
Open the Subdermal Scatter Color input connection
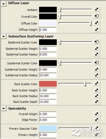97,62
